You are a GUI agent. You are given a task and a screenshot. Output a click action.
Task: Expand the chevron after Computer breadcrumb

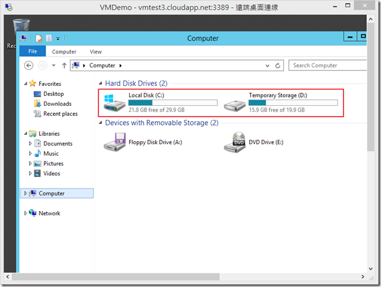[x=120, y=66]
